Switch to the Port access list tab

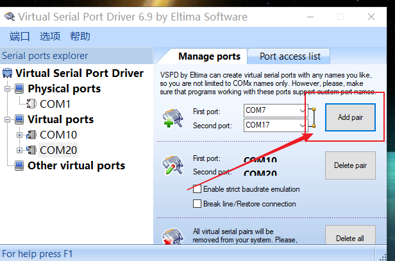[x=290, y=56]
